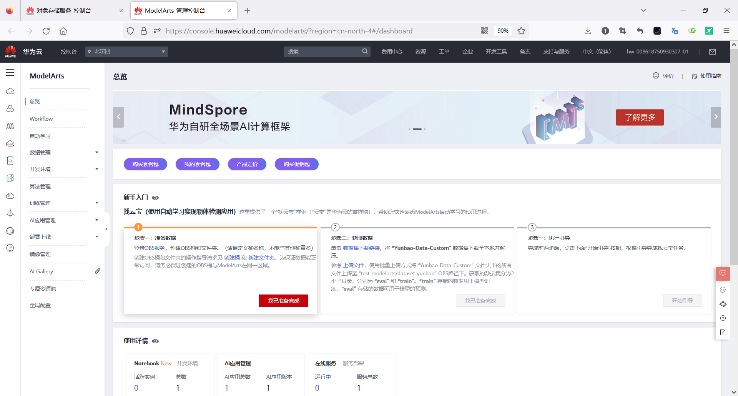Collapse the ModelArts sidebar panel
This screenshot has height=396, width=738.
click(106, 229)
